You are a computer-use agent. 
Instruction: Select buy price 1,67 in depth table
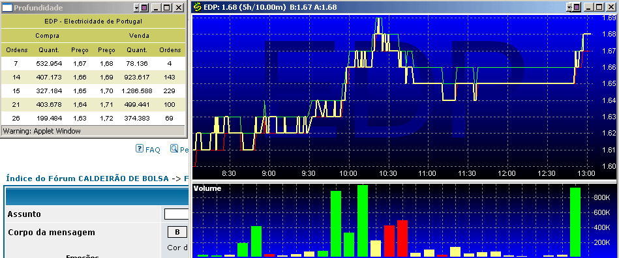pyautogui.click(x=80, y=63)
